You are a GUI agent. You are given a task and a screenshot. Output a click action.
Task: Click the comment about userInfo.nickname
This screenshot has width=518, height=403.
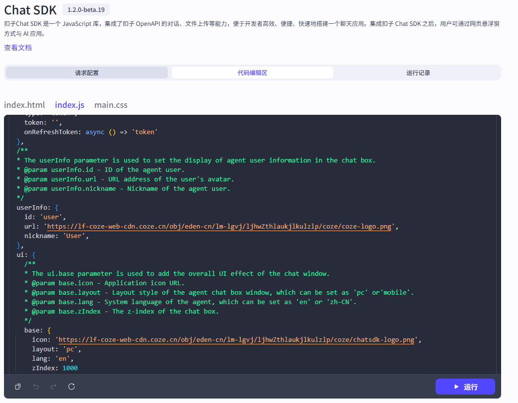coord(123,188)
